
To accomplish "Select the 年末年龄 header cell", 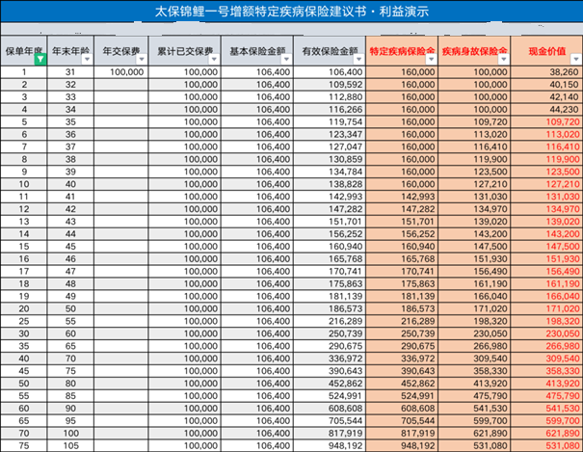I will [70, 51].
